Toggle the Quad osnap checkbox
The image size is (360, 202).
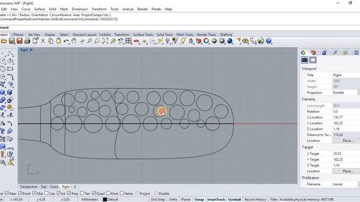coord(94,193)
